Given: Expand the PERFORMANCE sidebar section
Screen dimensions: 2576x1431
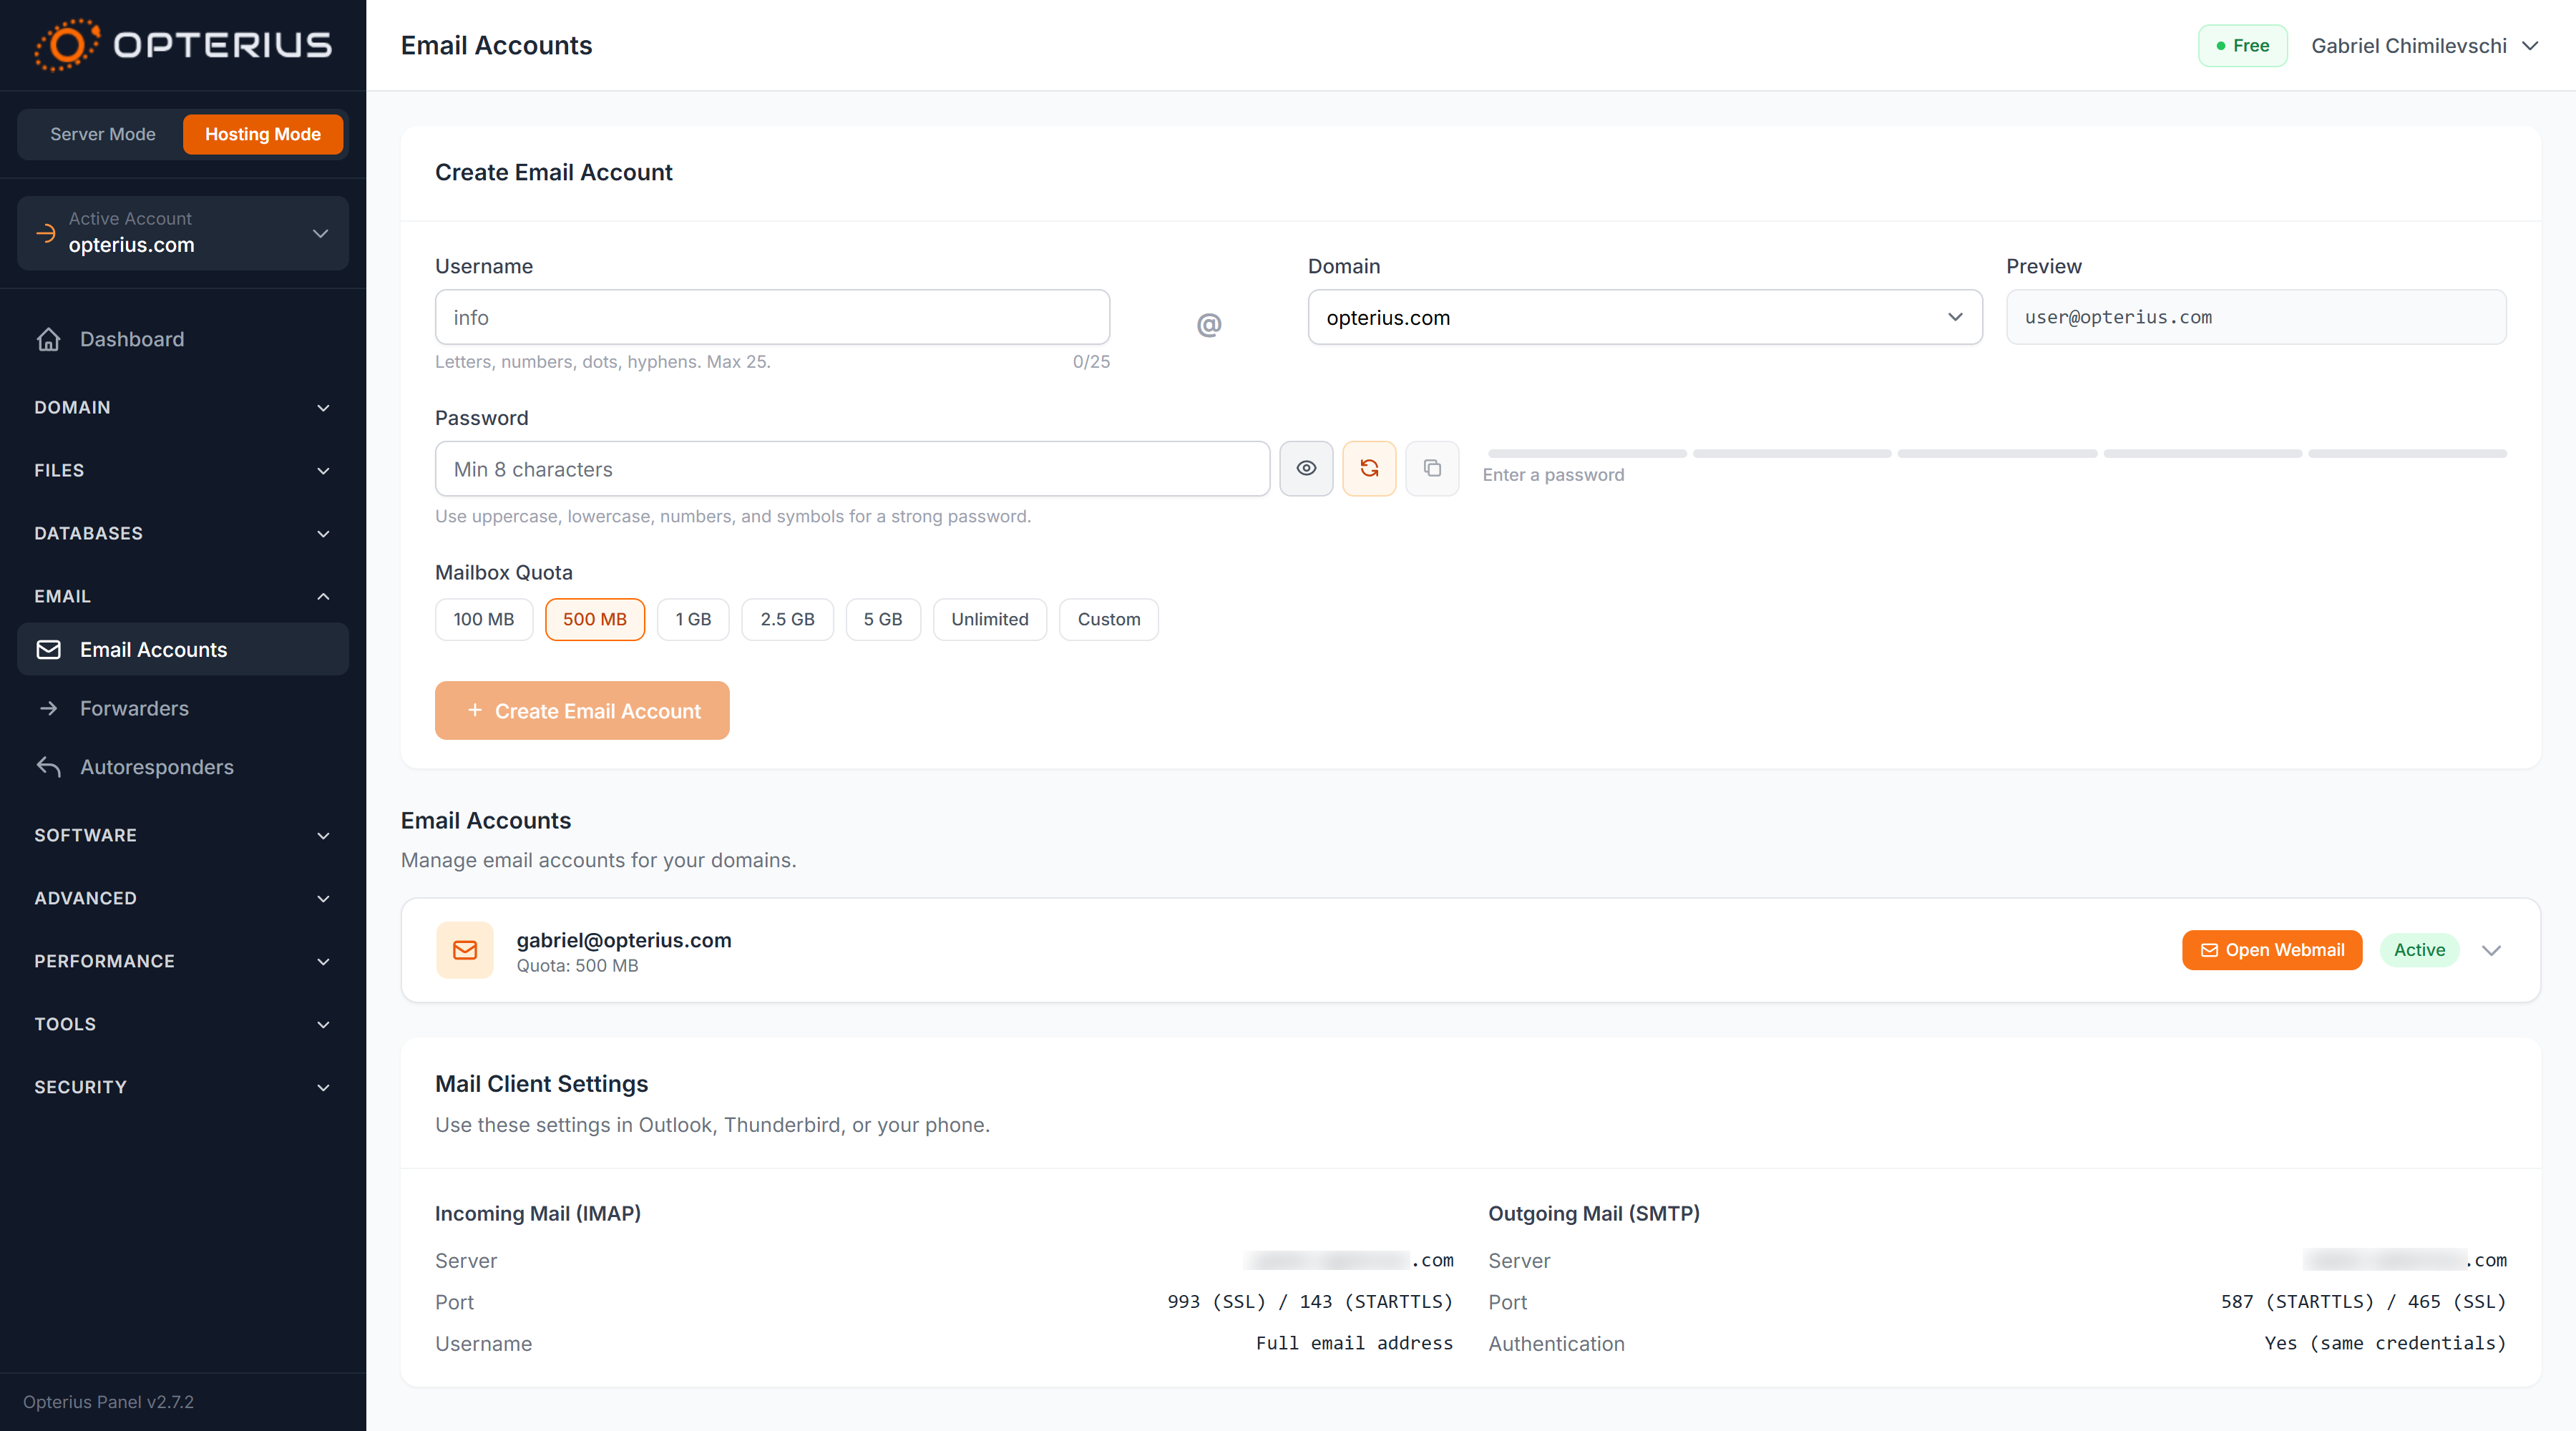Looking at the screenshot, I should tap(183, 961).
